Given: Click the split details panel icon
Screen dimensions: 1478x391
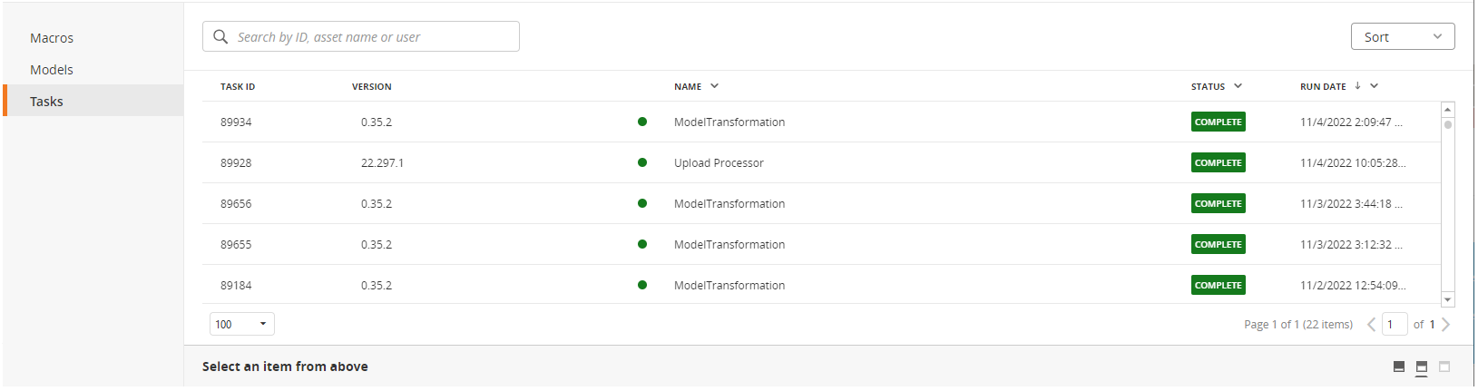Looking at the screenshot, I should [x=1422, y=367].
